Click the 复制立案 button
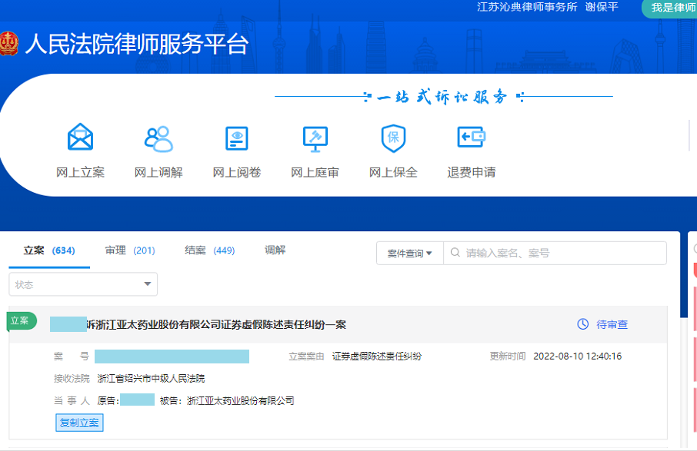697x451 pixels. click(79, 423)
